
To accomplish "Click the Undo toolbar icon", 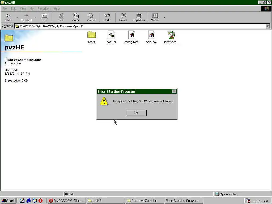I will tap(107, 16).
